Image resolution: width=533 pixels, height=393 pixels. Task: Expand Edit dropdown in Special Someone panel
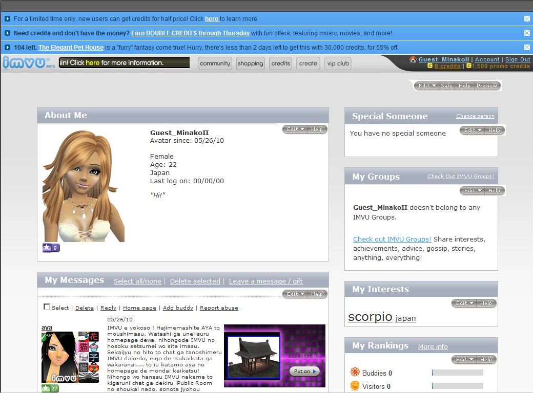click(473, 130)
